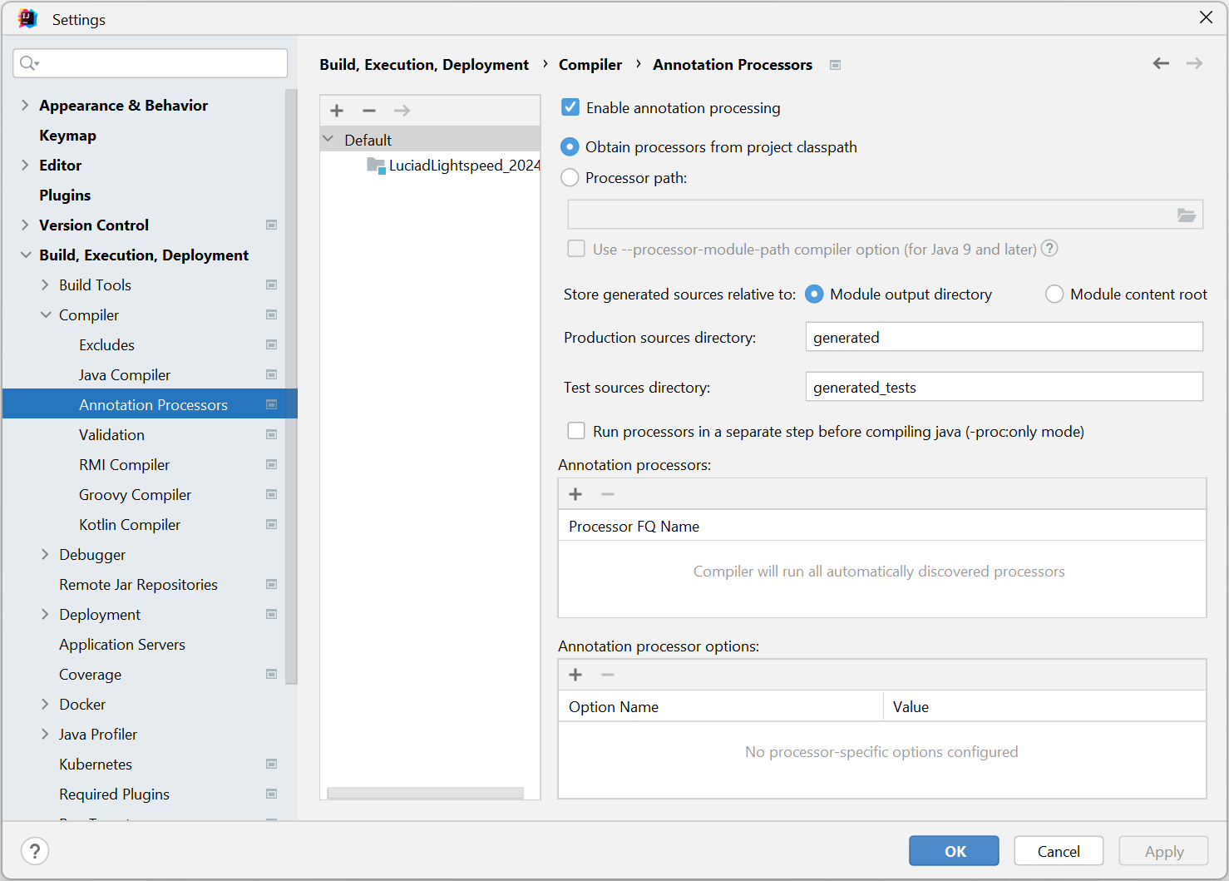Image resolution: width=1229 pixels, height=881 pixels.
Task: Remove selected profile with minus icon
Action: pyautogui.click(x=369, y=111)
